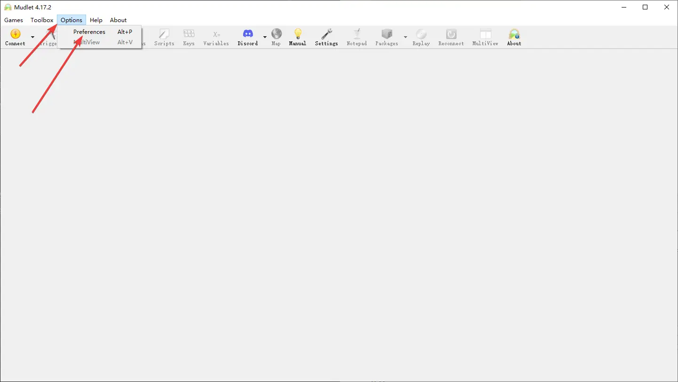
Task: Expand the Discord dropdown arrow
Action: coord(265,37)
